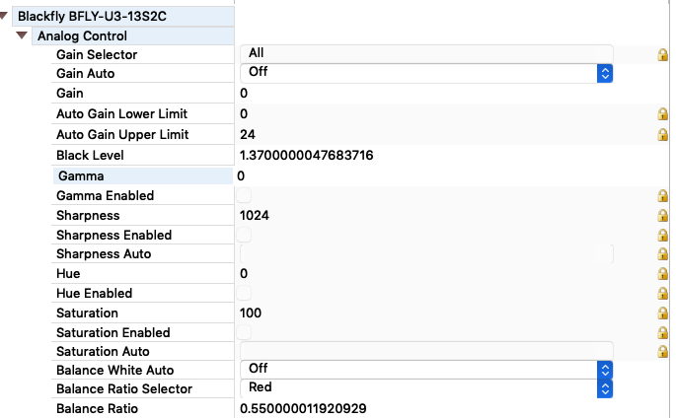Open the Balance White Auto dropdown

coord(426,370)
